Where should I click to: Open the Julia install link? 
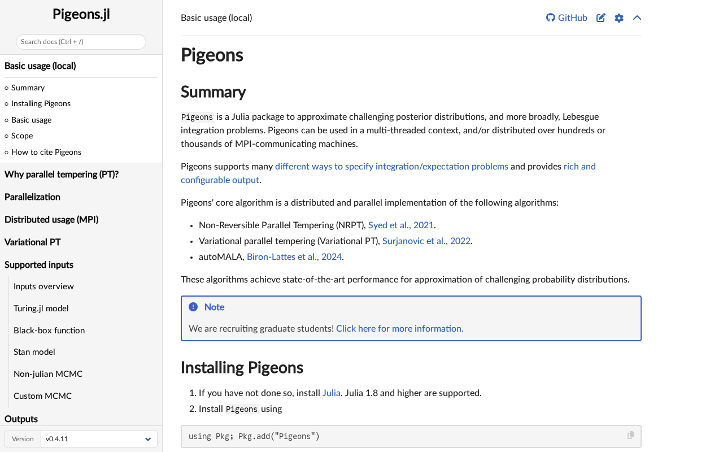(332, 393)
